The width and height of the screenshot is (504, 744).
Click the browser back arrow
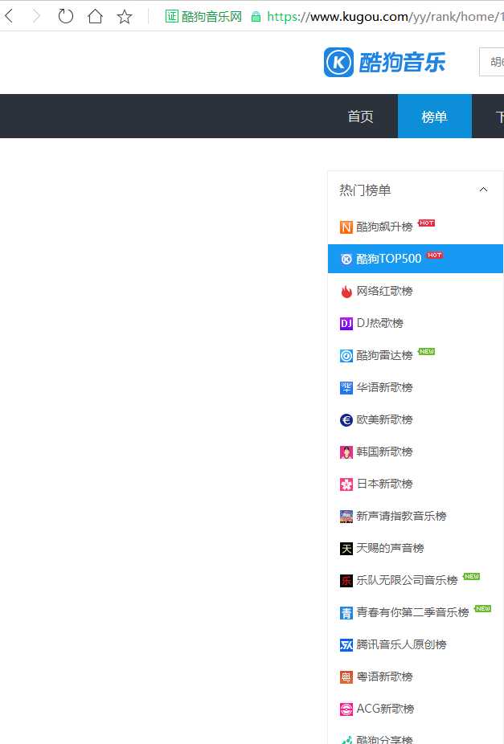coord(9,17)
